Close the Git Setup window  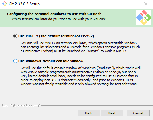click(146, 4)
